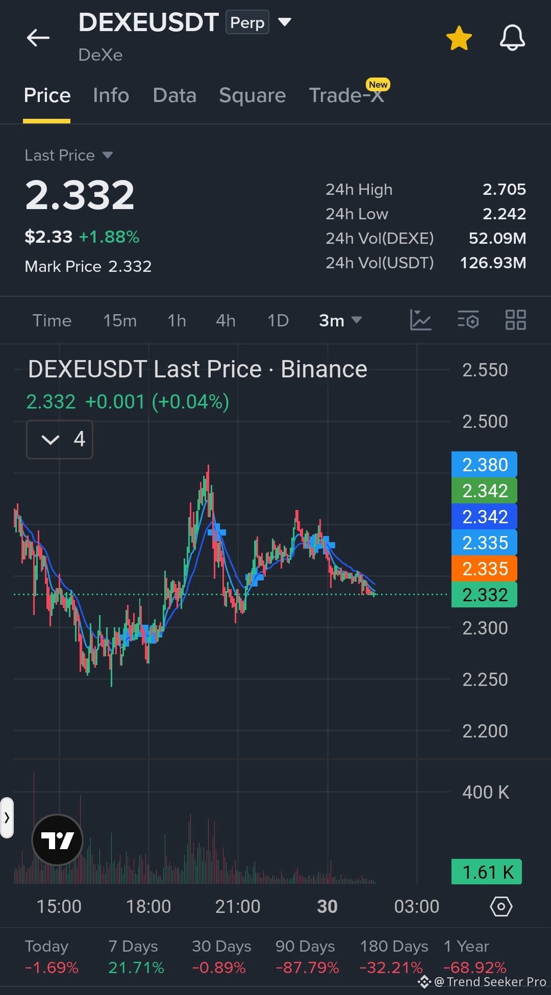Click the orange 2.335 price label
551x995 pixels.
tap(484, 569)
